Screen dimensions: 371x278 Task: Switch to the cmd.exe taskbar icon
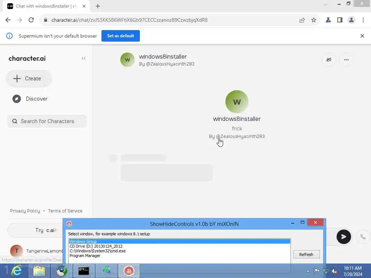pos(84,271)
